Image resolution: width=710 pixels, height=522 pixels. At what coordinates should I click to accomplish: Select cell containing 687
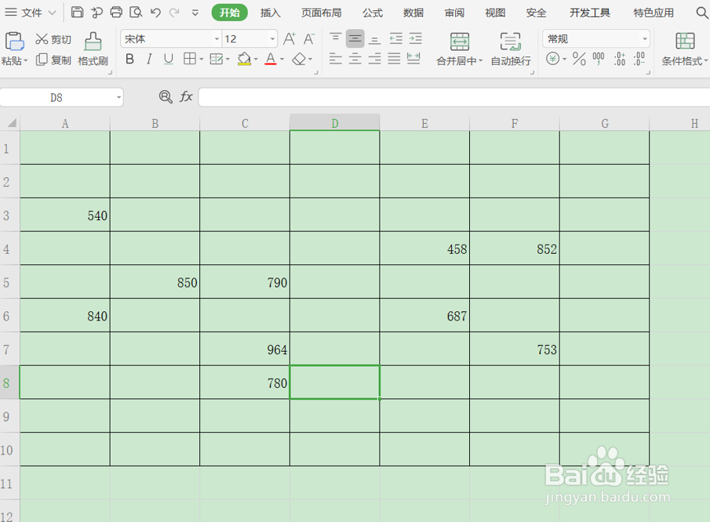tap(424, 316)
